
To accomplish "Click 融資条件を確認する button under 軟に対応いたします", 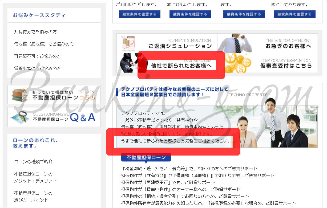I will 190,14.
